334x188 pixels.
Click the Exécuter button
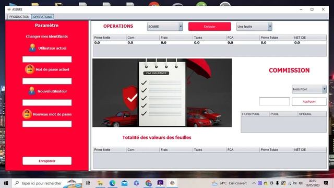tap(210, 27)
